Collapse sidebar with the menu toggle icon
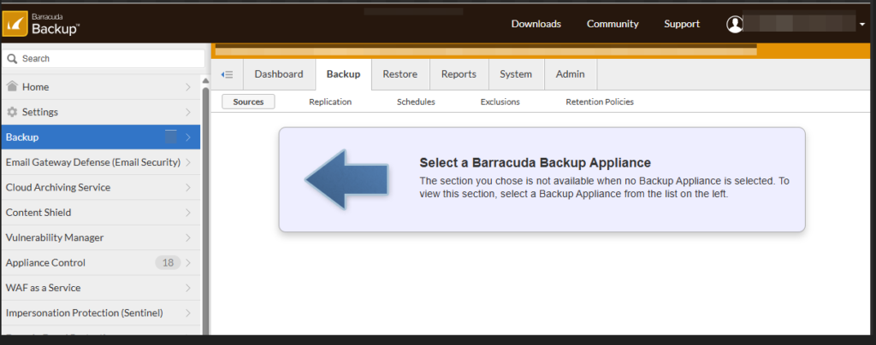Image resolution: width=876 pixels, height=345 pixels. pos(227,74)
